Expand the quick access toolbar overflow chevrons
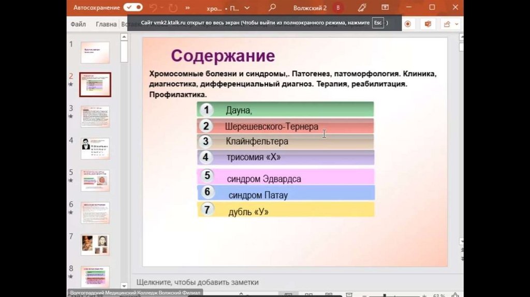This screenshot has width=530, height=297. click(187, 8)
